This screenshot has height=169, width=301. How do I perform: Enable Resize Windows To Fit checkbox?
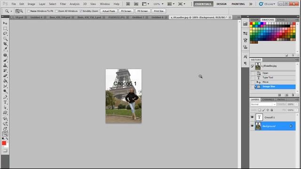[x=29, y=11]
